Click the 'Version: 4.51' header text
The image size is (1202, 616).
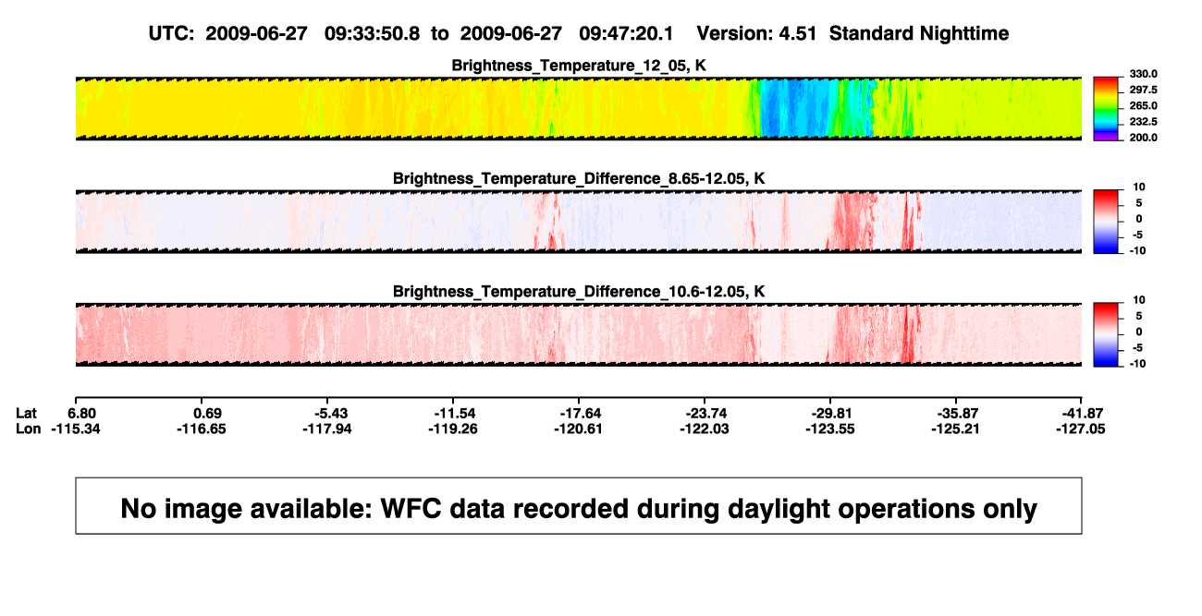pos(757,33)
